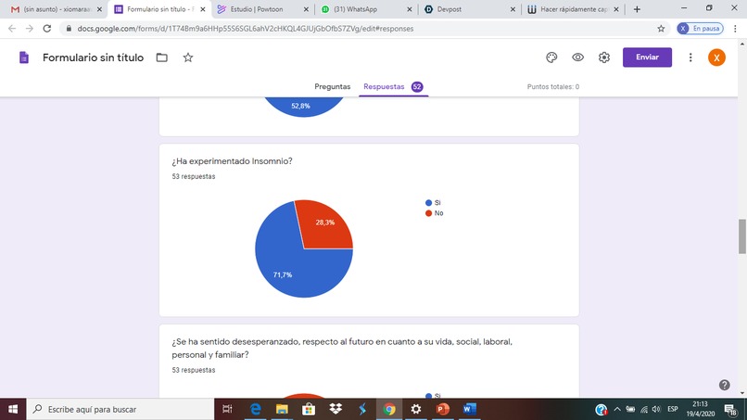Click the address bar URL
This screenshot has width=747, height=420.
(246, 29)
